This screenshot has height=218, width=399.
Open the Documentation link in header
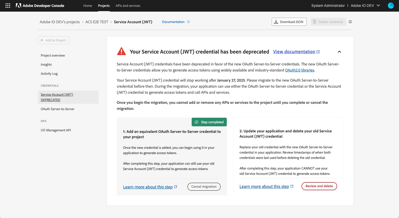pyautogui.click(x=173, y=22)
